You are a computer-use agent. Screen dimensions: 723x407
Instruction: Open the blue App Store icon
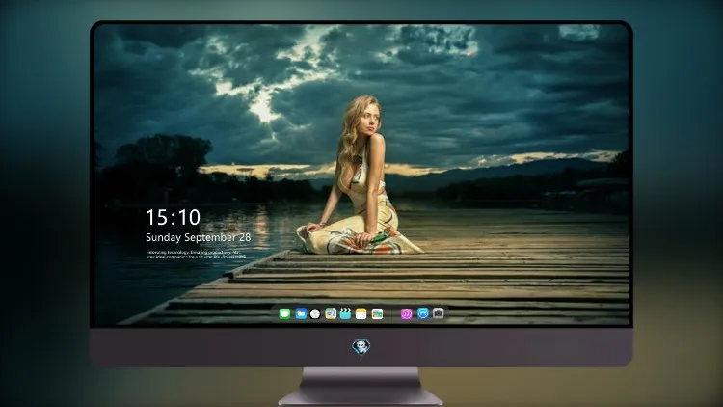pos(423,313)
